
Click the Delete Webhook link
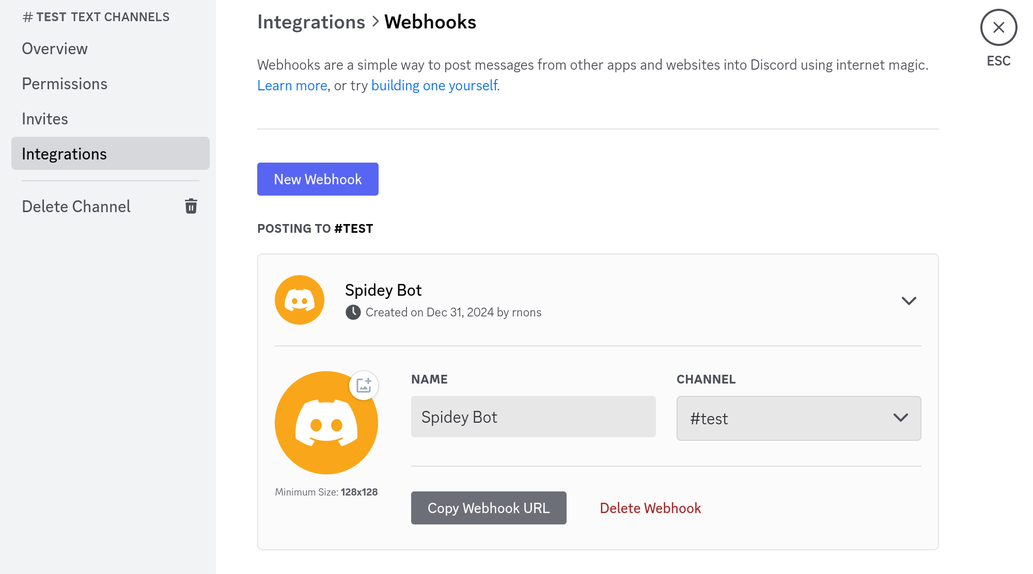tap(650, 508)
